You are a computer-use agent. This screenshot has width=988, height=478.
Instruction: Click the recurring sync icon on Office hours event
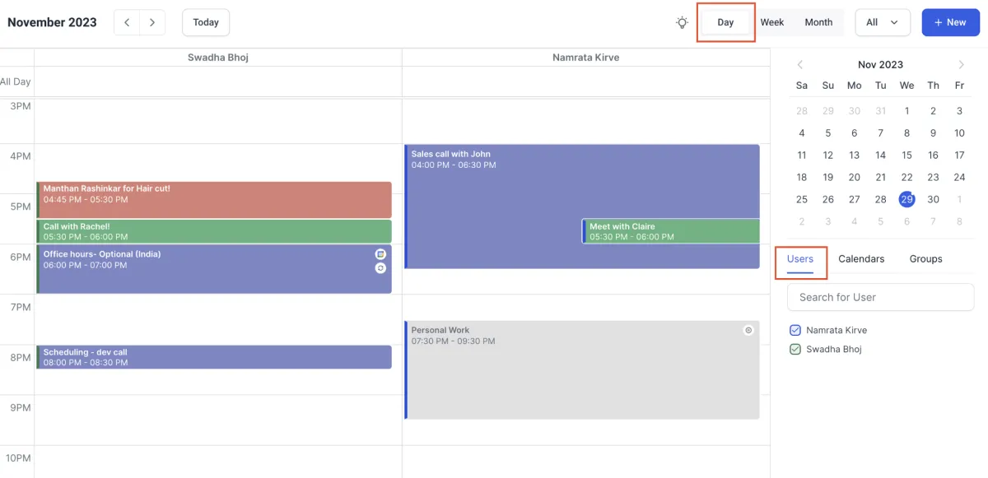coord(380,267)
